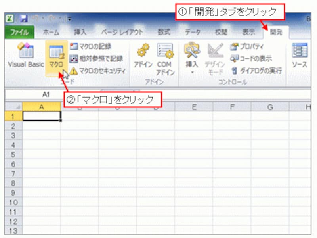Viewport: 317px width, 238px height.
Task: Open the ファイル tab
Action: (x=19, y=32)
